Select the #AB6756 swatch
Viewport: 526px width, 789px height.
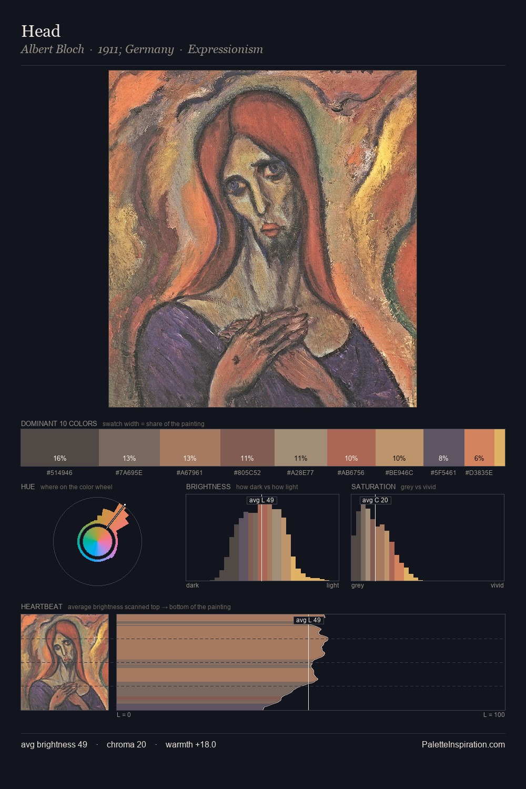pos(351,448)
